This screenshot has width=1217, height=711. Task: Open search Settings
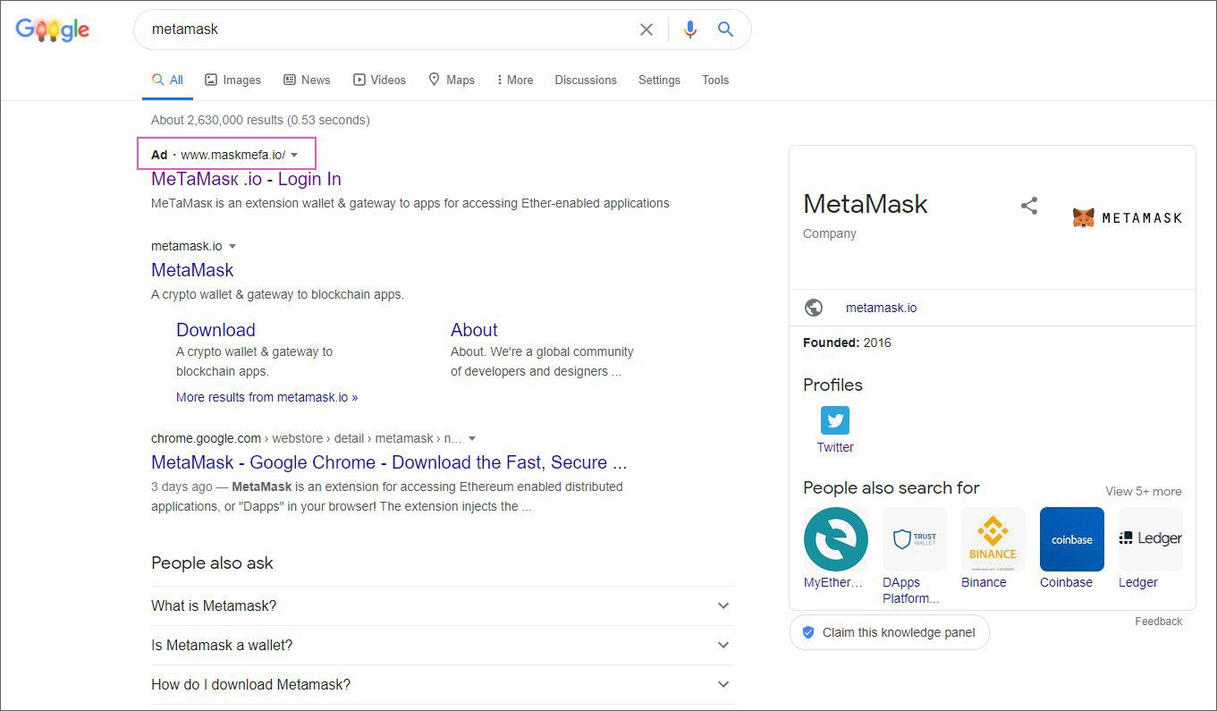pos(659,80)
